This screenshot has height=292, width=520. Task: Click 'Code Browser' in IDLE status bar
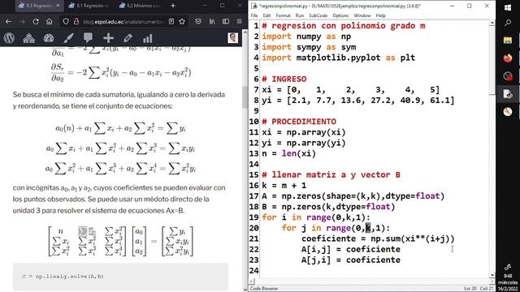[264, 289]
